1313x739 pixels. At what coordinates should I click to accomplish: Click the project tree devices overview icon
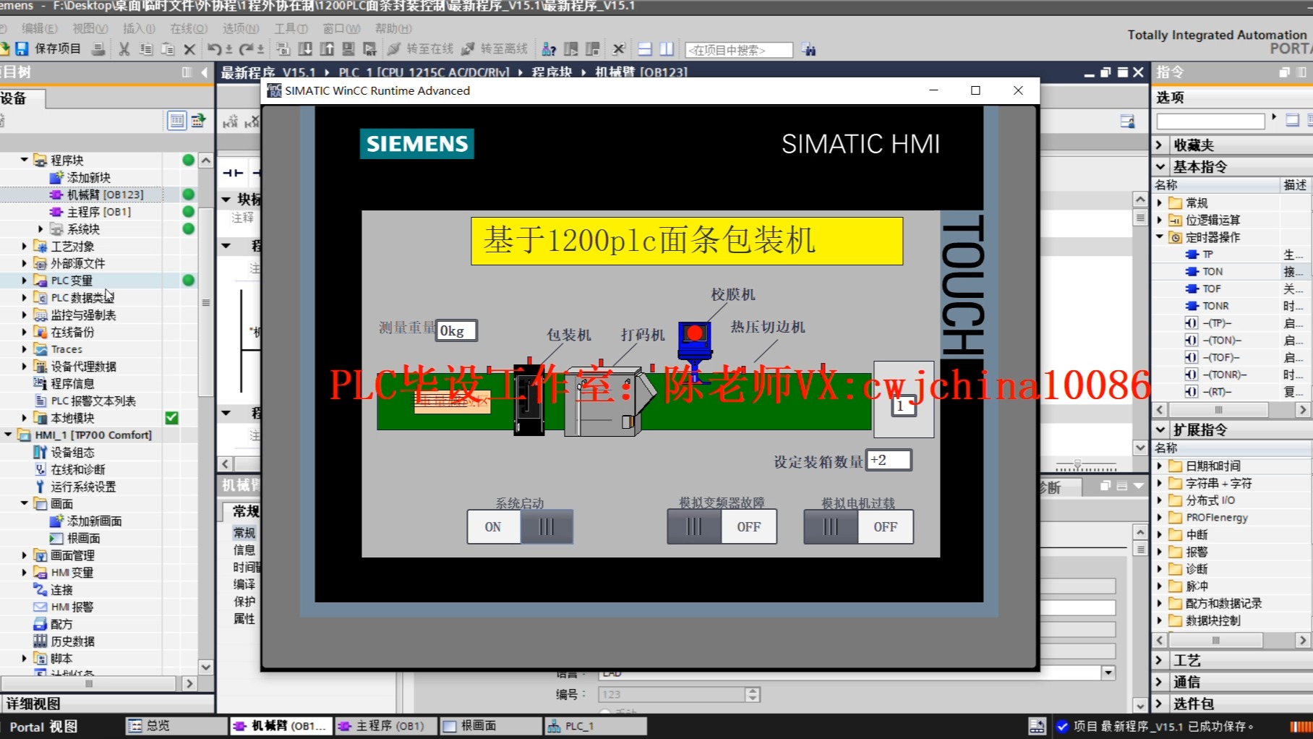[197, 121]
